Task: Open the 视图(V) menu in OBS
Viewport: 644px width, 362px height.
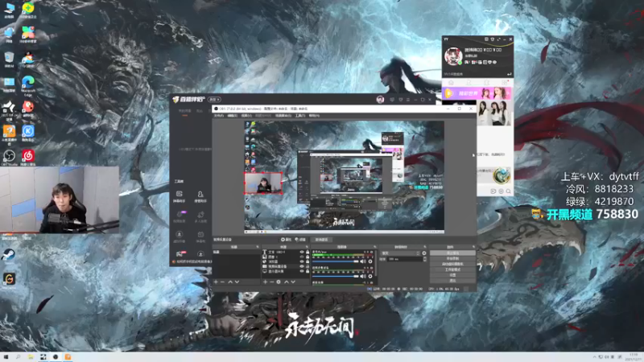Action: click(x=246, y=116)
